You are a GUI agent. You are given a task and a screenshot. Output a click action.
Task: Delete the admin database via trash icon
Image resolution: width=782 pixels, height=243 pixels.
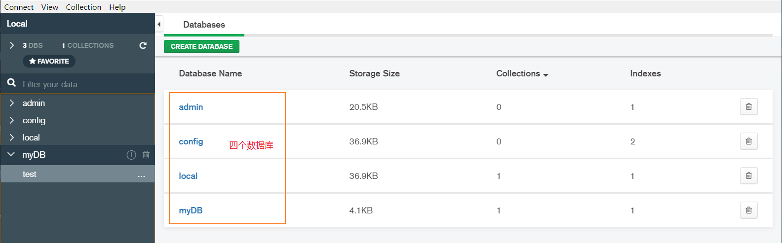748,107
